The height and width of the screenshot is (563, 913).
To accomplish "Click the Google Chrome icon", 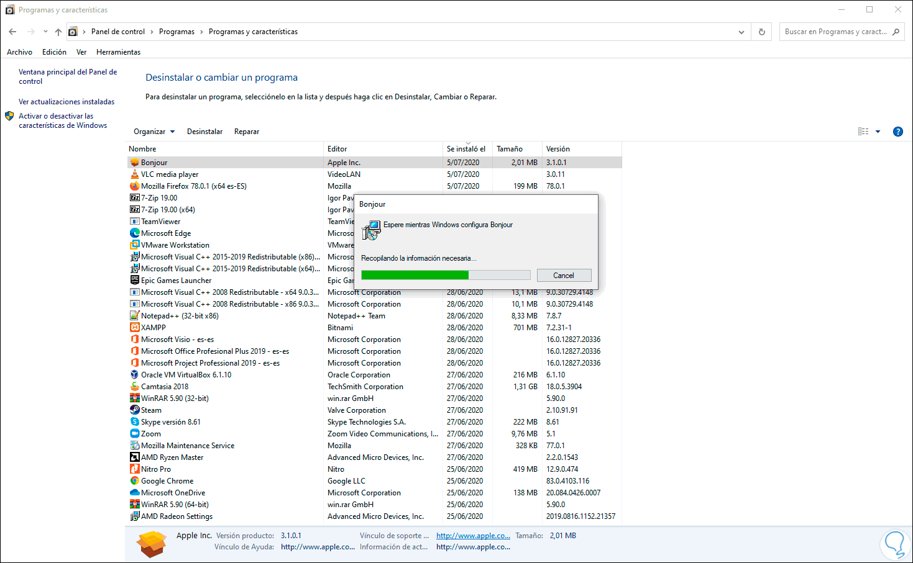I will tap(134, 481).
